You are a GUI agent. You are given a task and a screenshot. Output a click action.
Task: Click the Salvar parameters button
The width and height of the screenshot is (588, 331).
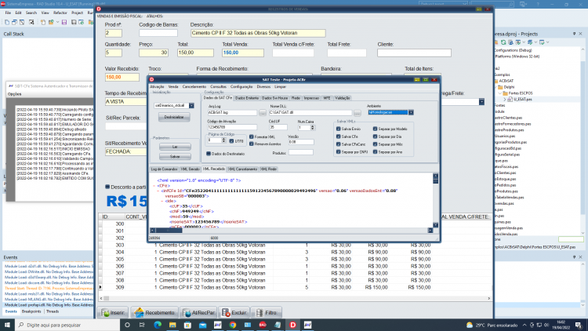(x=175, y=157)
